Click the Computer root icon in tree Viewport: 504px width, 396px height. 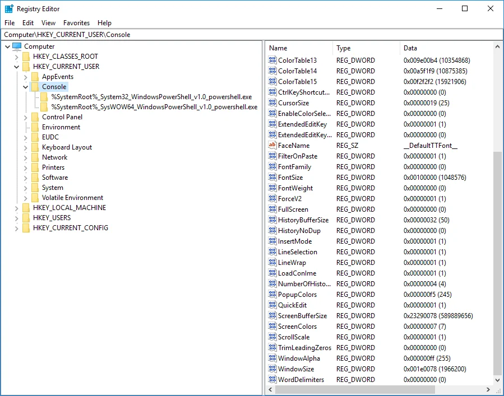[17, 46]
